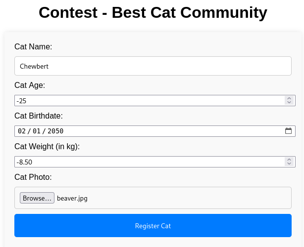Open the birthdate calendar picker icon
The image size is (304, 247).
pos(288,131)
